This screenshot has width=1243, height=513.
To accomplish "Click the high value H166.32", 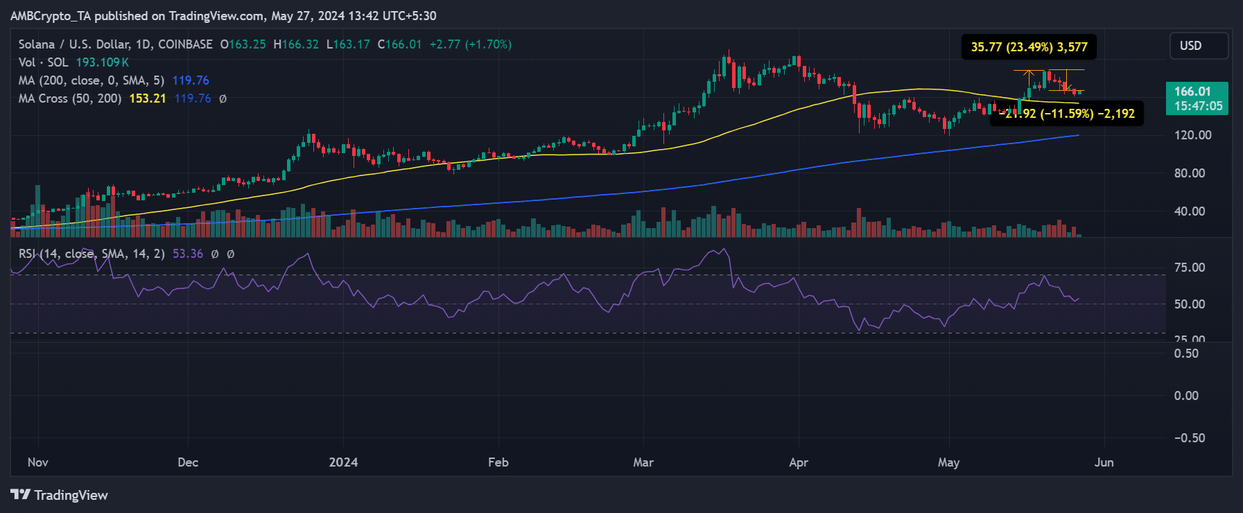I will [296, 44].
